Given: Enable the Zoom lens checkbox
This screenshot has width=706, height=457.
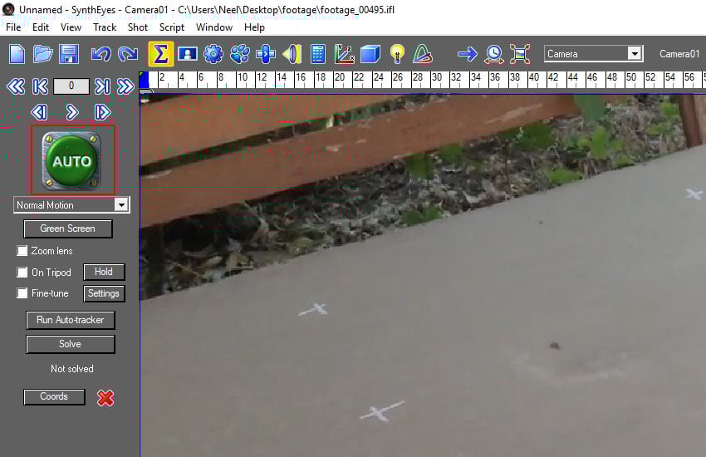Looking at the screenshot, I should tap(23, 251).
